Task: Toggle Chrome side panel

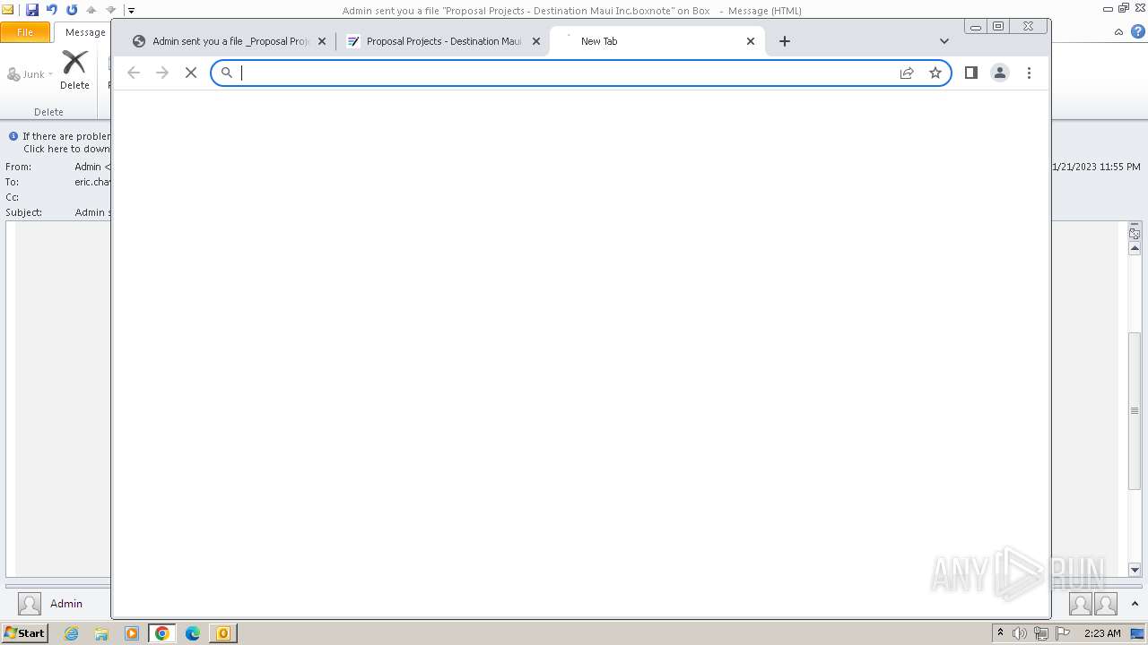Action: tap(971, 73)
